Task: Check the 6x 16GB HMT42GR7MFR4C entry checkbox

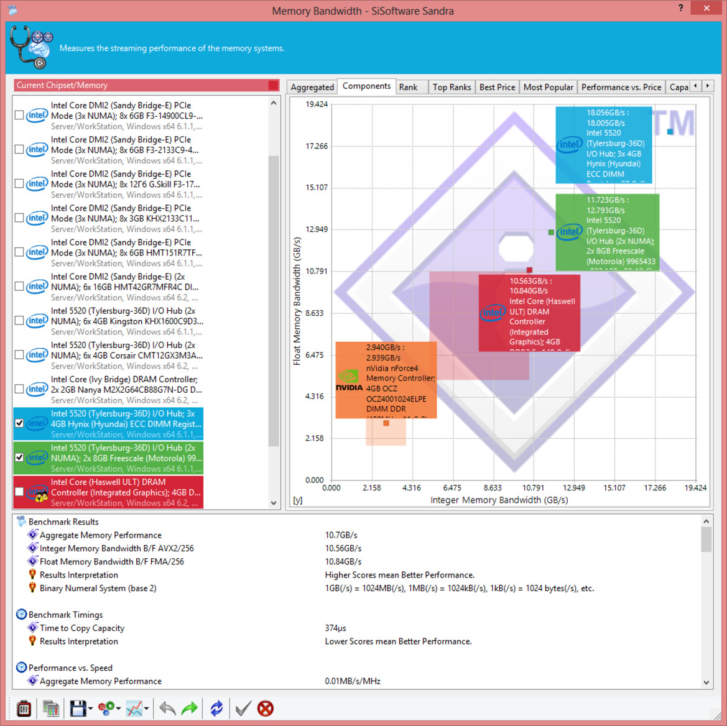Action: click(x=19, y=287)
